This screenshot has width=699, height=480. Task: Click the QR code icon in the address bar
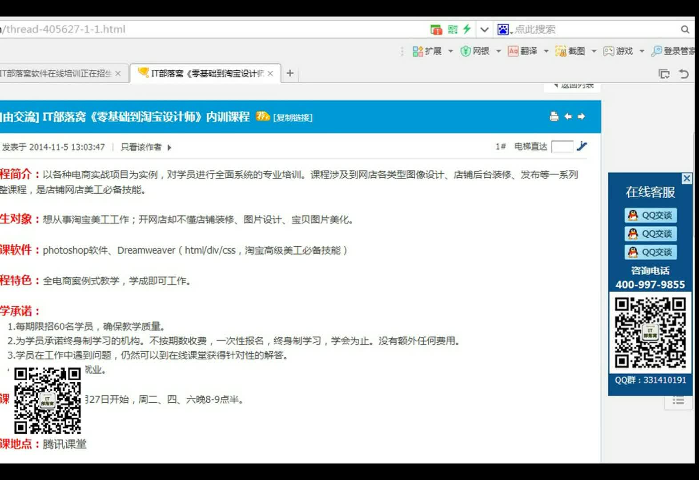coord(453,29)
